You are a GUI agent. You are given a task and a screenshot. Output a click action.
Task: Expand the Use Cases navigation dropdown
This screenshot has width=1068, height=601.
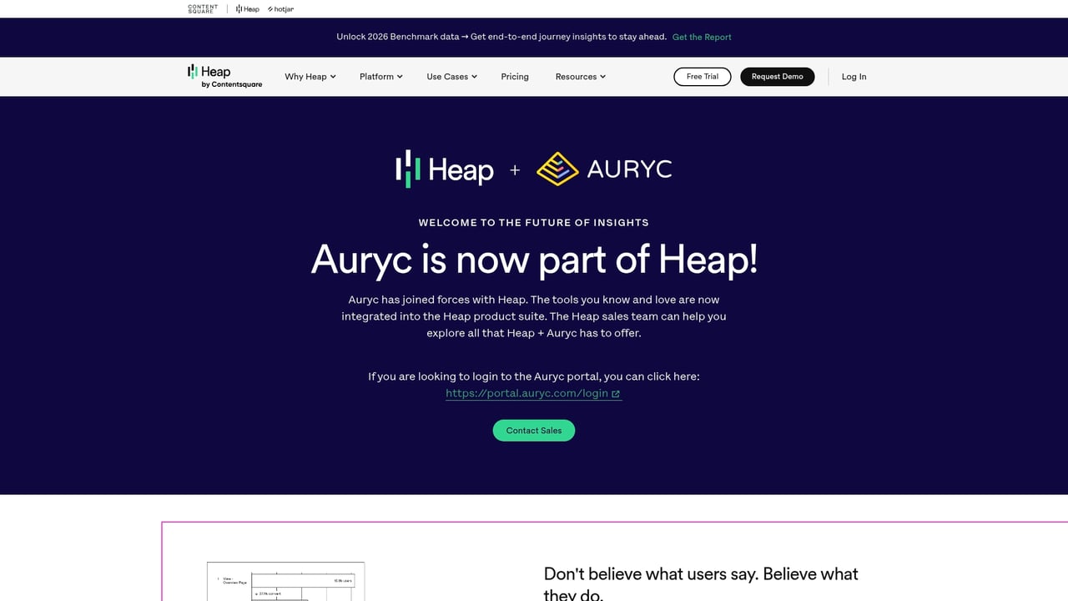451,76
